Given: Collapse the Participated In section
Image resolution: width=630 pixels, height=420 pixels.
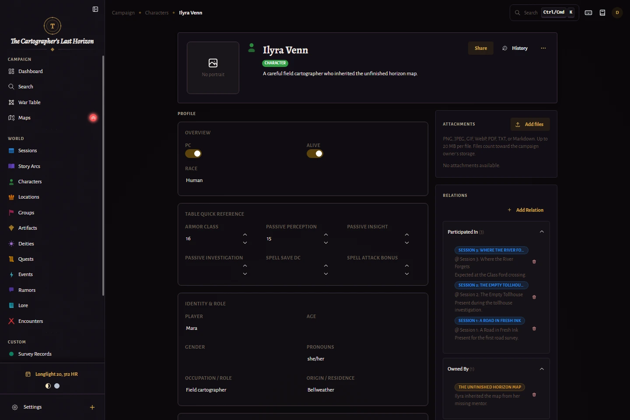Looking at the screenshot, I should [542, 232].
